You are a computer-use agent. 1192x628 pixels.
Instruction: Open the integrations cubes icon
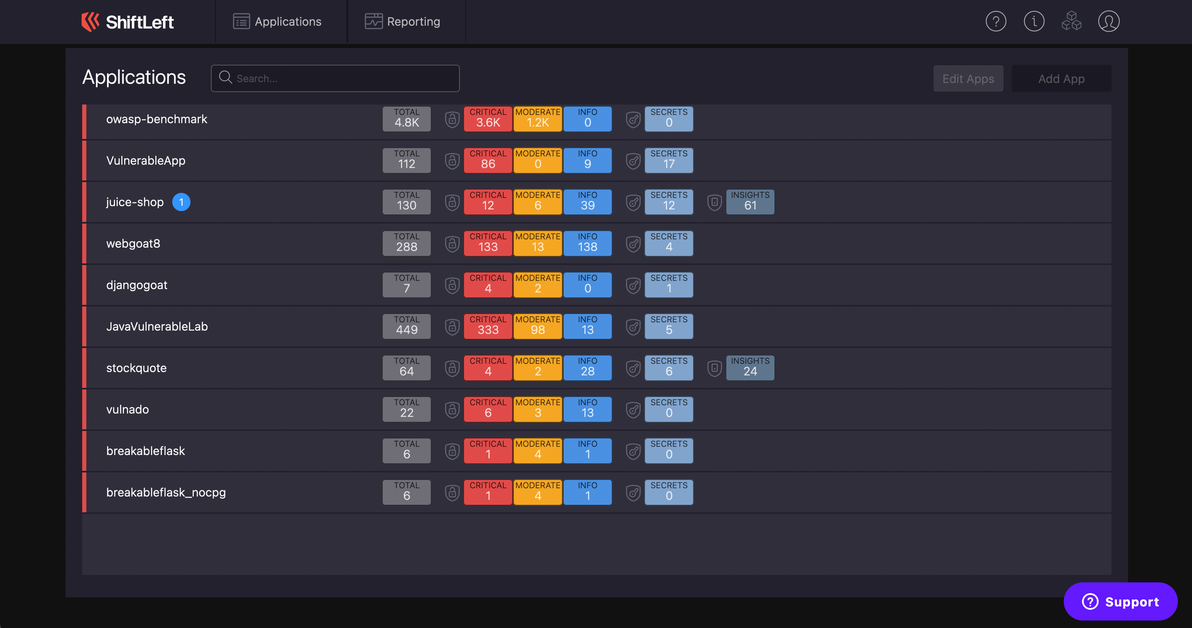[x=1071, y=21]
